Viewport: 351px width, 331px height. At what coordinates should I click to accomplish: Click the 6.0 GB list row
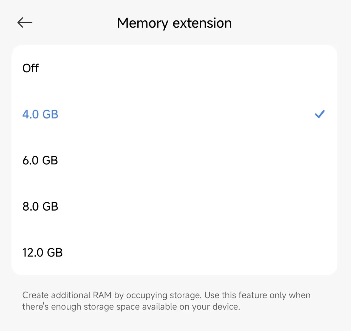tap(174, 161)
